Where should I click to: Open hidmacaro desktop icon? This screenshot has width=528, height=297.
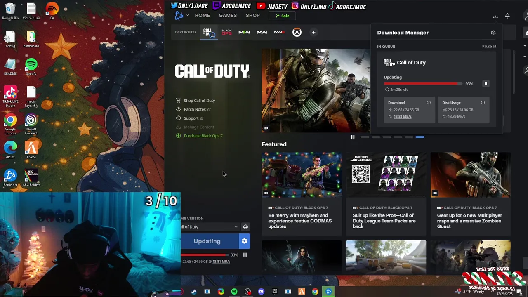point(31,39)
